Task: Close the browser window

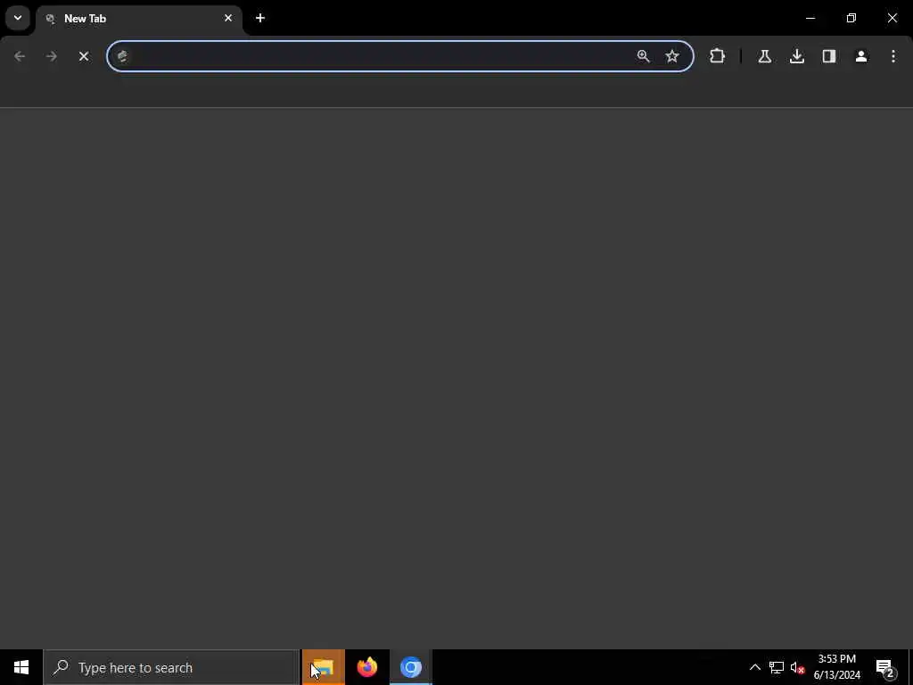Action: pos(892,18)
